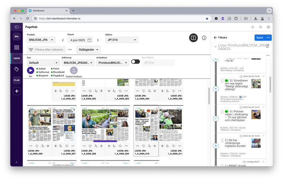
Task: Expand the left sidebar with bottom chevron
Action: pos(16,162)
